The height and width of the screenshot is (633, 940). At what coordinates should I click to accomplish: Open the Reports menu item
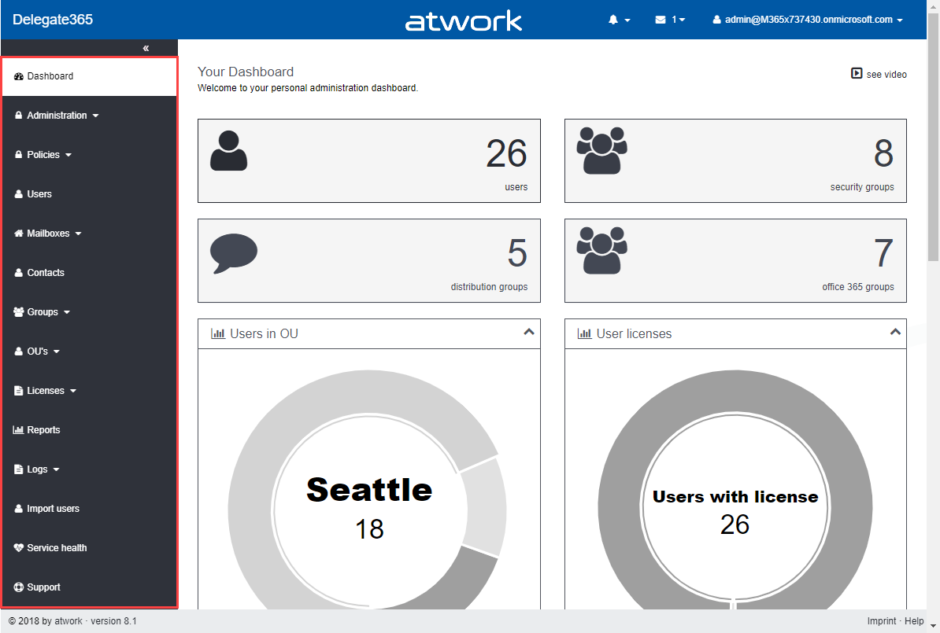coord(89,430)
